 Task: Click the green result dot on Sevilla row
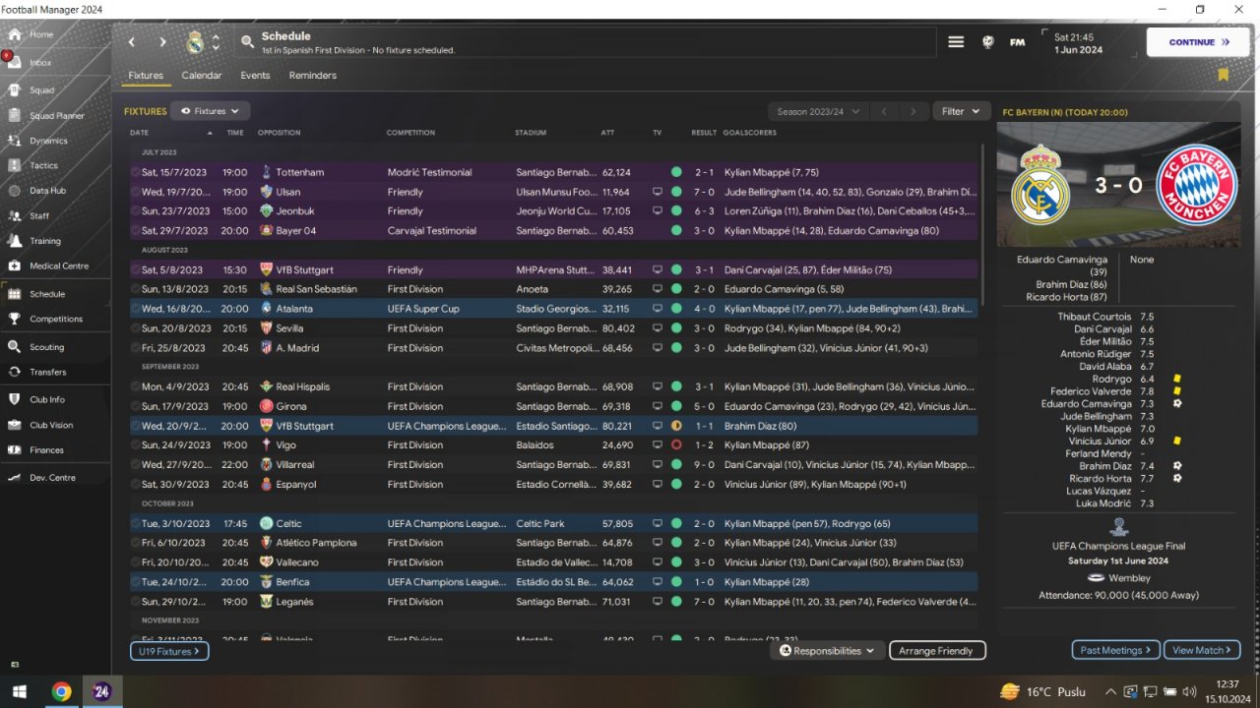click(676, 328)
